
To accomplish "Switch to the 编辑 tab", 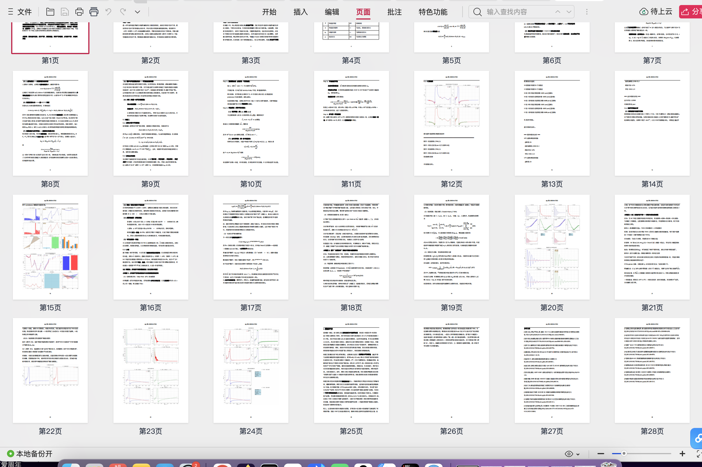I will pos(332,12).
